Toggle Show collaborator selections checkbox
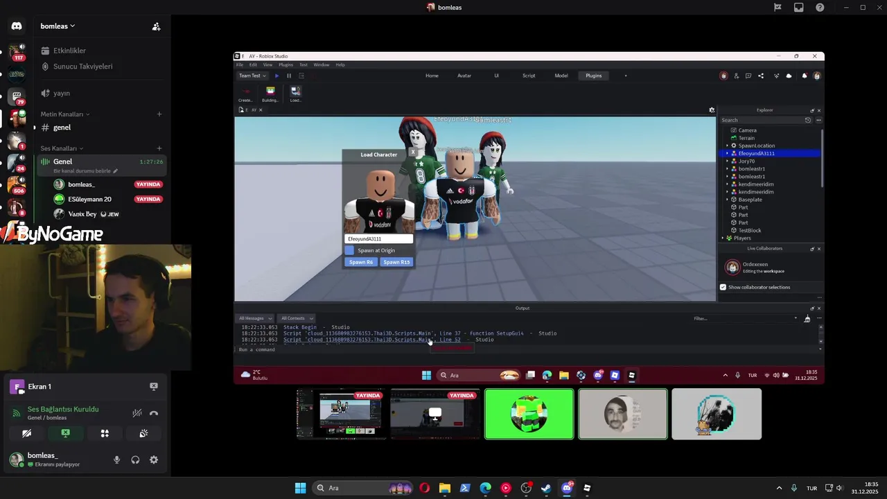 tap(723, 287)
